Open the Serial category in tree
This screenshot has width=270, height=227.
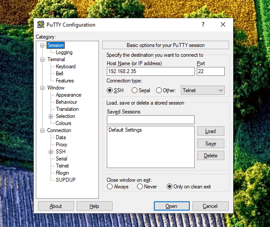[x=62, y=159]
